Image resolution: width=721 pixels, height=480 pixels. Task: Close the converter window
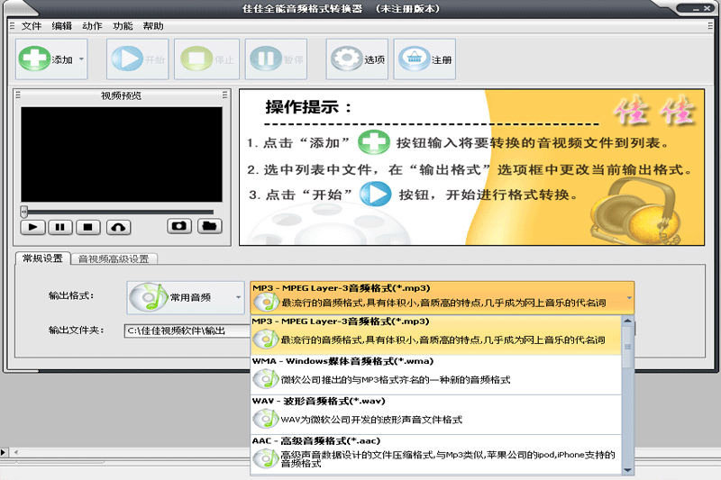pyautogui.click(x=707, y=8)
